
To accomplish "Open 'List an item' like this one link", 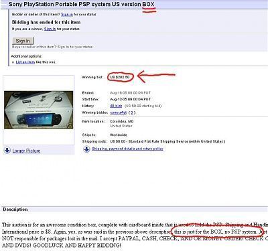I will point(25,62).
